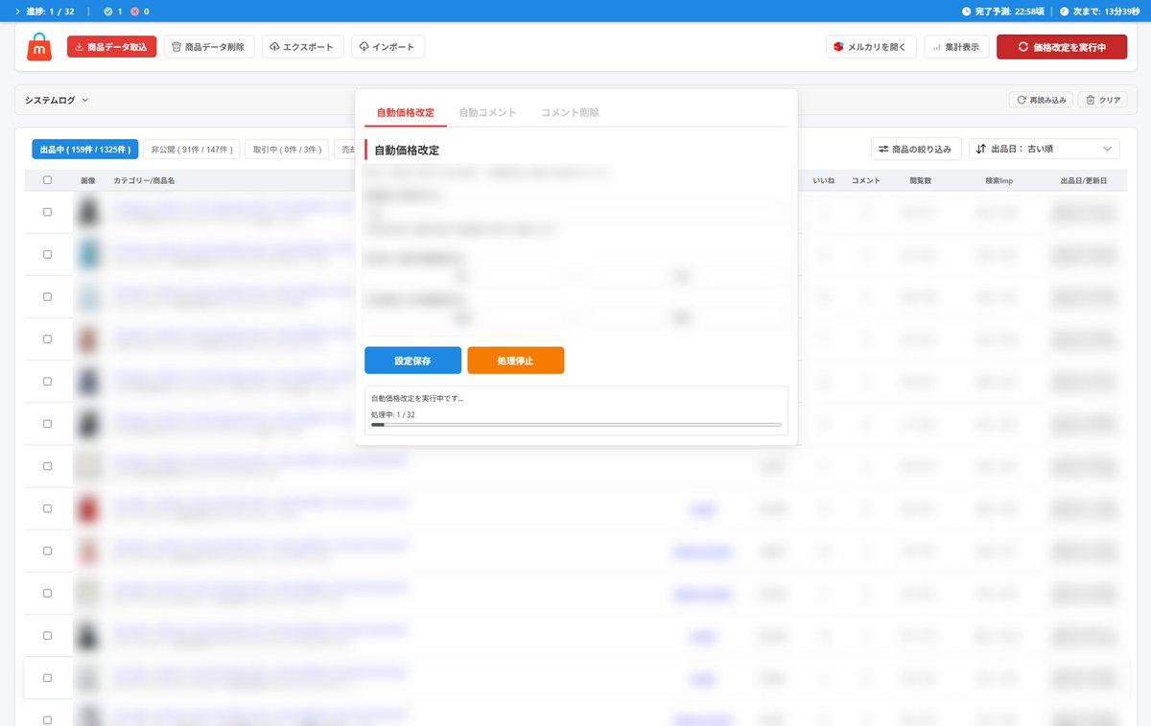Viewport: 1151px width, 726px height.
Task: Switch to the コメント削除 tab
Action: (x=570, y=113)
